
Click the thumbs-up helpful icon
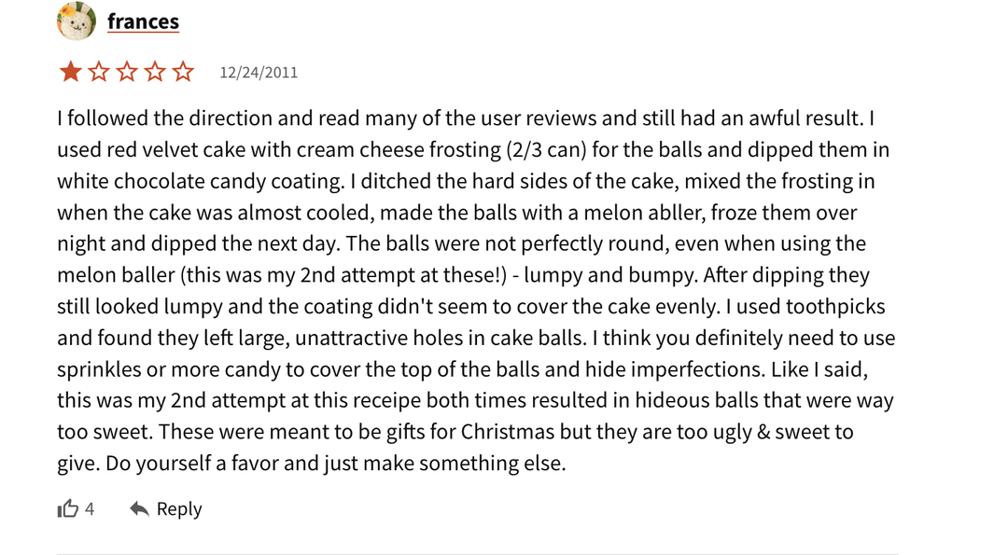[x=68, y=508]
